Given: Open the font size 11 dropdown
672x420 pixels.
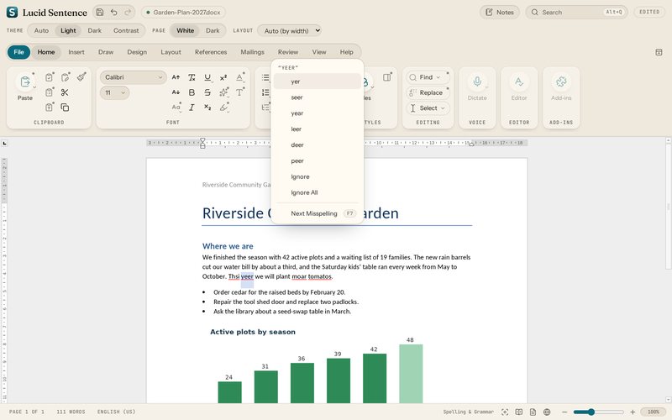Looking at the screenshot, I should point(115,92).
